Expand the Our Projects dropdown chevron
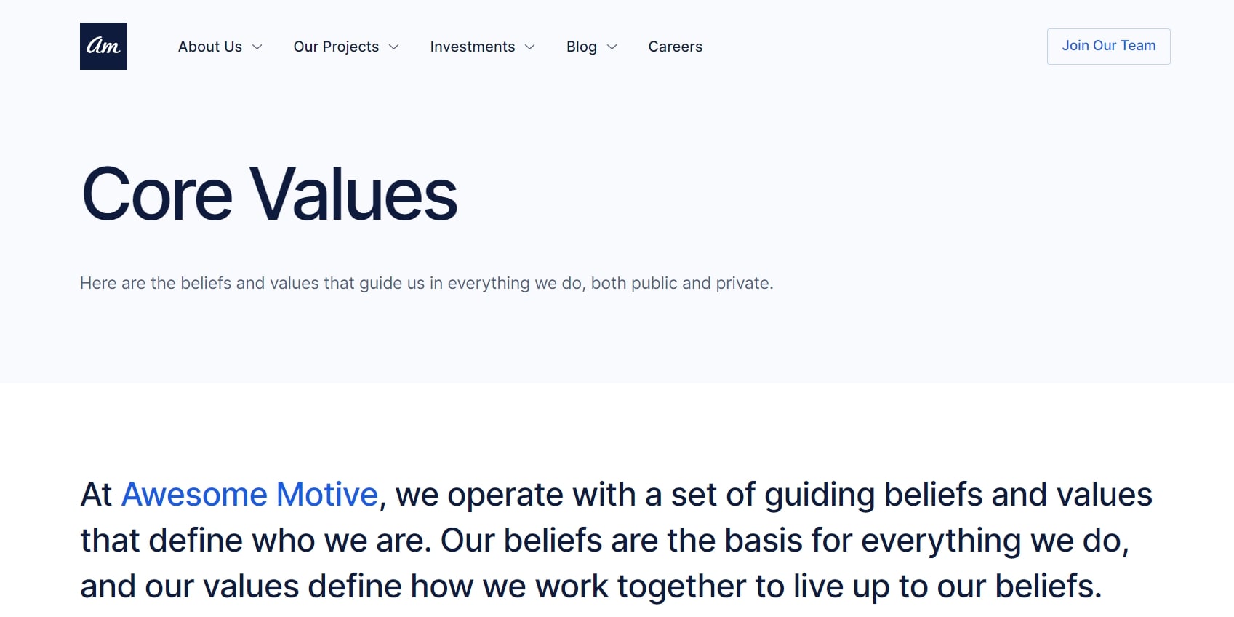 point(393,47)
